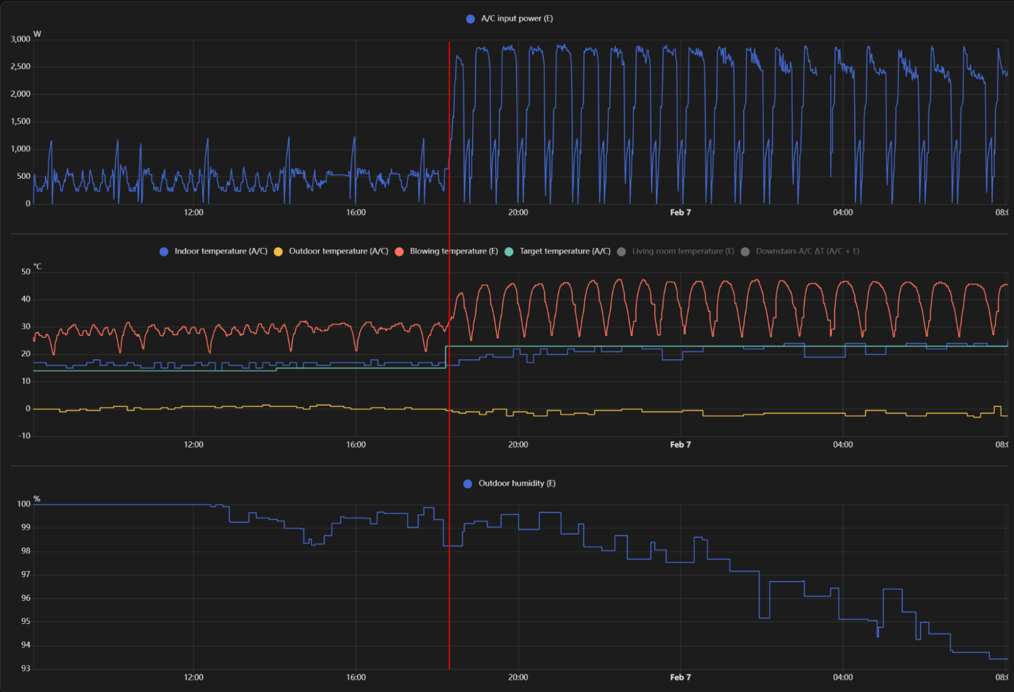Screen dimensions: 1014x692
Task: Hide the Outdoor temperature (A/C) series label
Action: (338, 251)
